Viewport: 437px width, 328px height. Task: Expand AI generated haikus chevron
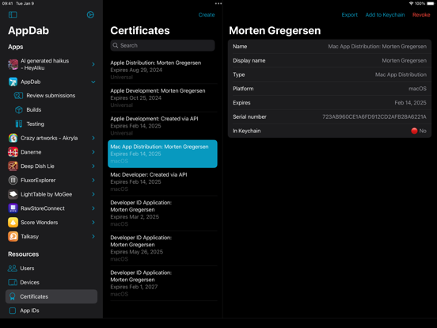tap(93, 64)
